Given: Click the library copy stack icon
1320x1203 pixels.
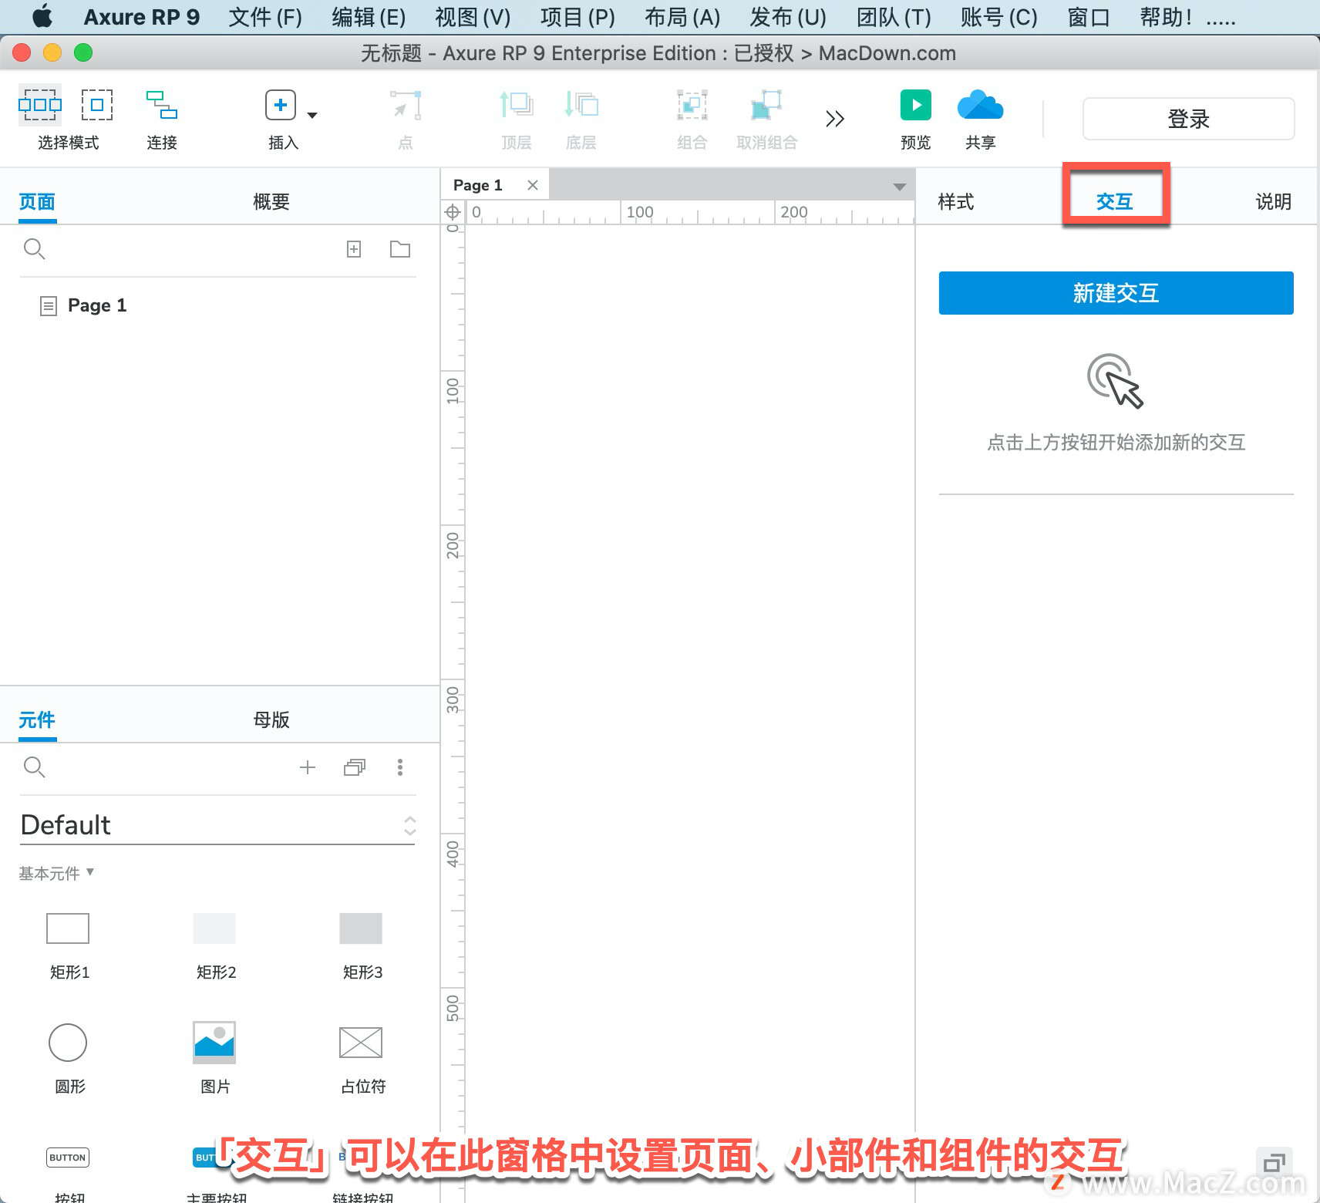Looking at the screenshot, I should [355, 767].
